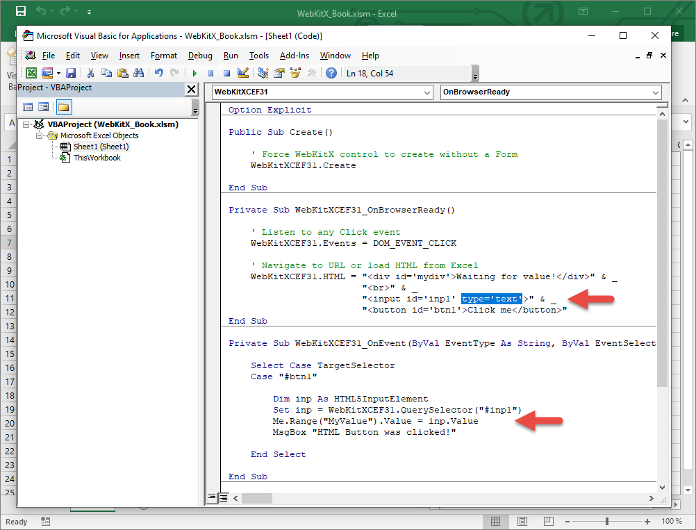Collapse the VBAProject (WebKitX_Book.xlsm) tree node
This screenshot has width=696, height=530.
26,124
